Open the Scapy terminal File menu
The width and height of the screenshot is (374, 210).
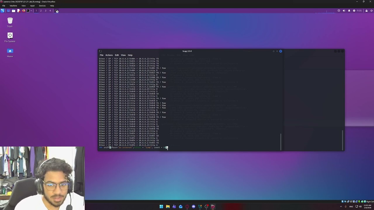tap(101, 55)
